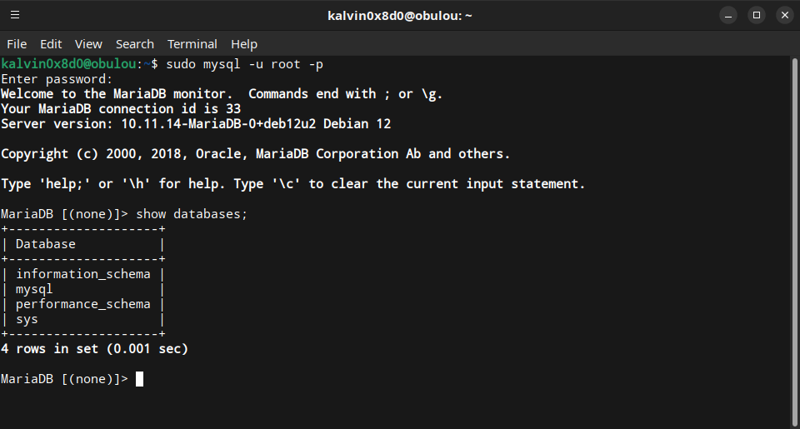800x429 pixels.
Task: Open the Help menu
Action: (244, 44)
